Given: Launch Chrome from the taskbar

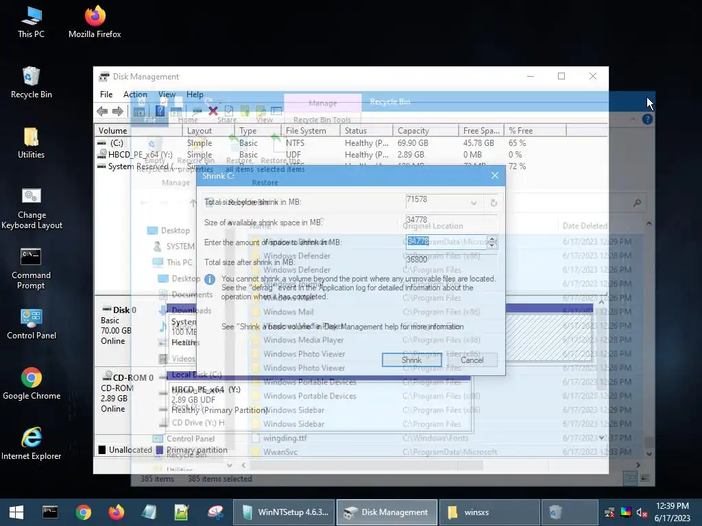Looking at the screenshot, I should coord(83,512).
